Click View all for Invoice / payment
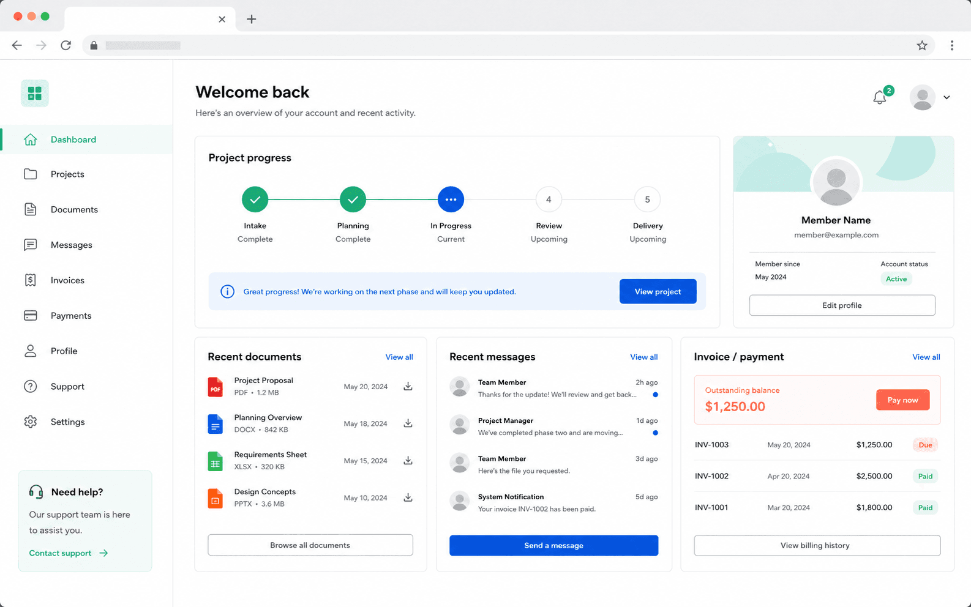 click(926, 357)
